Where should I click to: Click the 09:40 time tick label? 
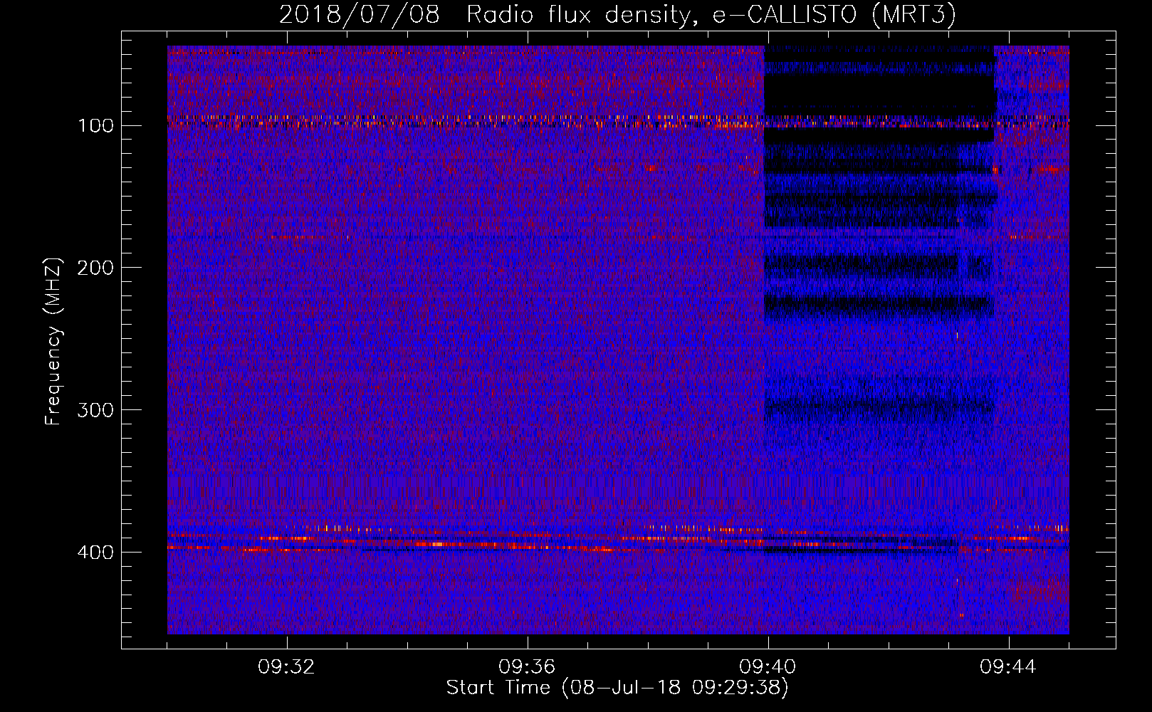[x=768, y=667]
